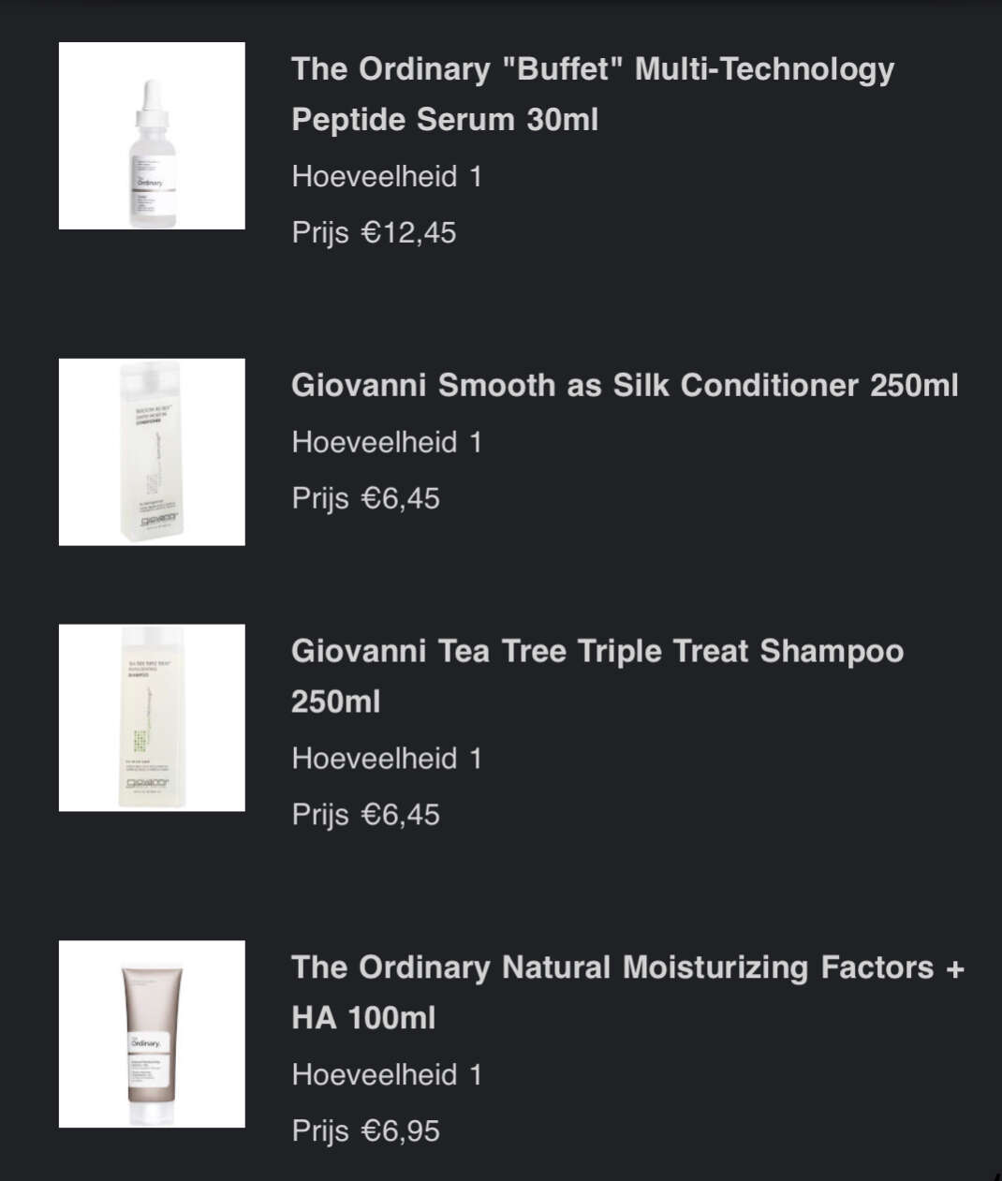The height and width of the screenshot is (1181, 1002).
Task: Click Hoeveelheid 1 under Moisturizing Factors
Action: 387,1074
